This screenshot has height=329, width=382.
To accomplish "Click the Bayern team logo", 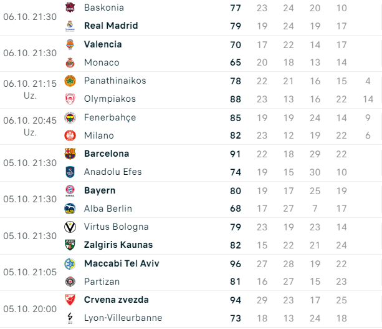I will pyautogui.click(x=70, y=190).
